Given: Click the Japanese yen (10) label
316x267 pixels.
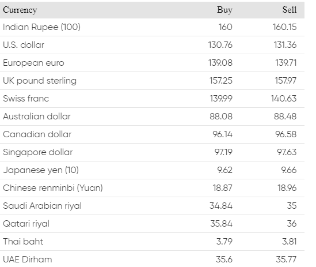Looking at the screenshot, I should click(x=41, y=170).
